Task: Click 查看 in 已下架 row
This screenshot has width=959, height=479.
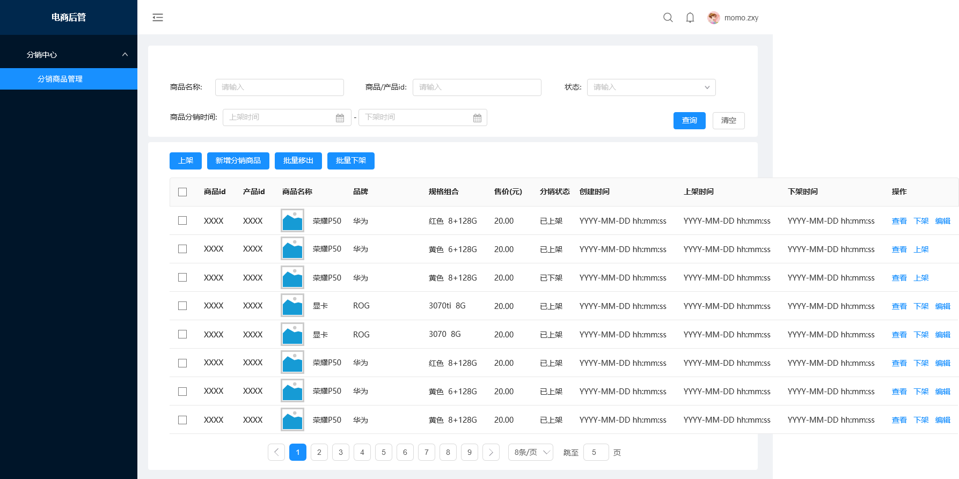Action: (899, 278)
